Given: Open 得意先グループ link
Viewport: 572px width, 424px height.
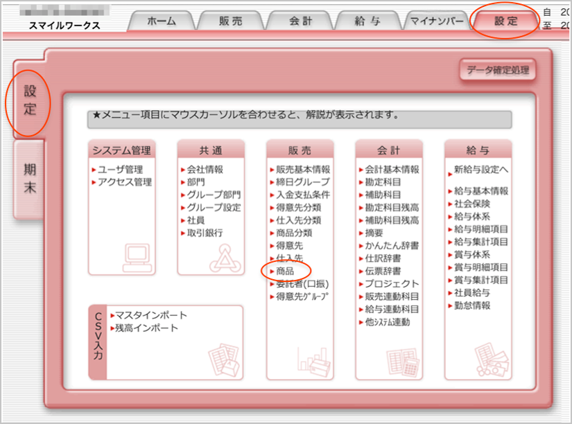Looking at the screenshot, I should coord(302,297).
